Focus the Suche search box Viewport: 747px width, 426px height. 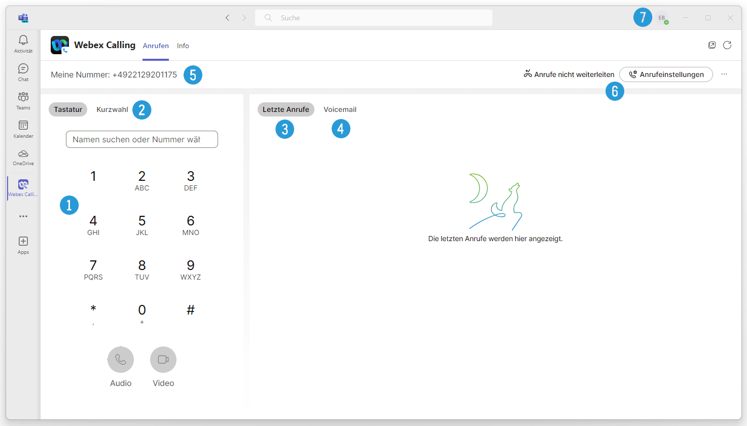374,18
